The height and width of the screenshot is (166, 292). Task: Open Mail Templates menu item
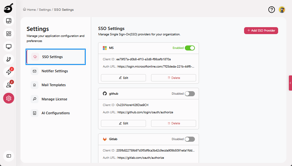[56, 85]
